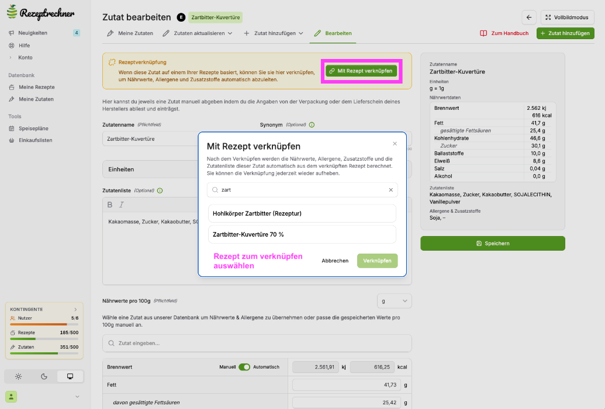Image resolution: width=605 pixels, height=409 pixels.
Task: Switch to the dark mode moon icon
Action: click(x=44, y=377)
